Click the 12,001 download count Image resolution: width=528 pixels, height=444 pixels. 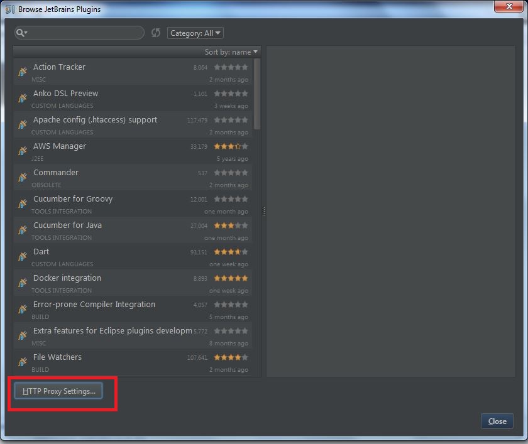[x=199, y=200]
